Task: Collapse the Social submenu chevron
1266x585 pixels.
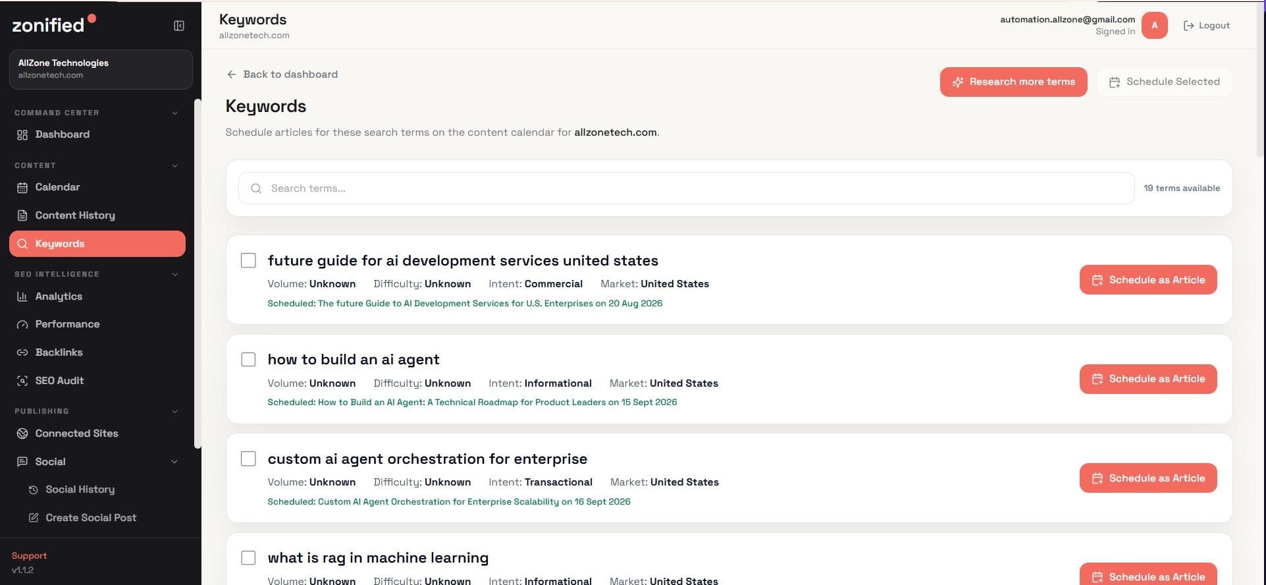Action: pos(174,462)
